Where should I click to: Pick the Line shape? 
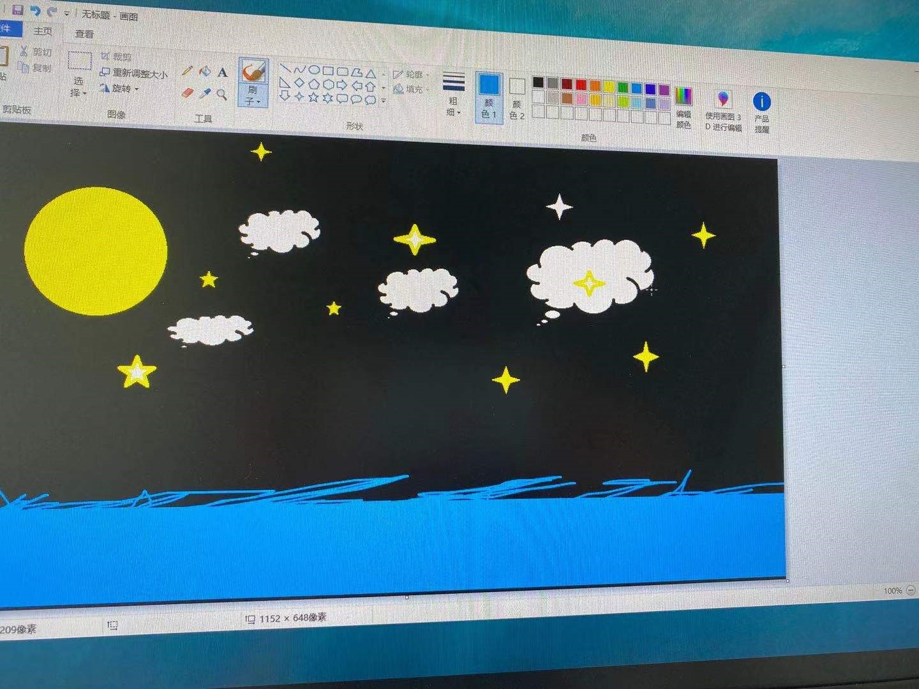pyautogui.click(x=285, y=68)
